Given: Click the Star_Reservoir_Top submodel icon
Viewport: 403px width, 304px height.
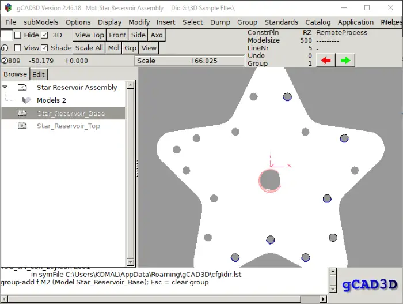Looking at the screenshot, I should [22, 126].
